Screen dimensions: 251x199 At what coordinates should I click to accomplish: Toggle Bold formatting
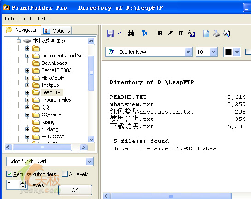coord(160,34)
